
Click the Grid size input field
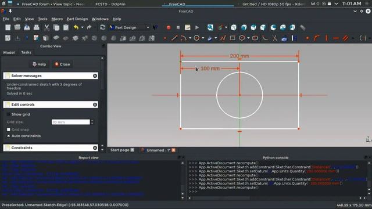click(x=71, y=122)
